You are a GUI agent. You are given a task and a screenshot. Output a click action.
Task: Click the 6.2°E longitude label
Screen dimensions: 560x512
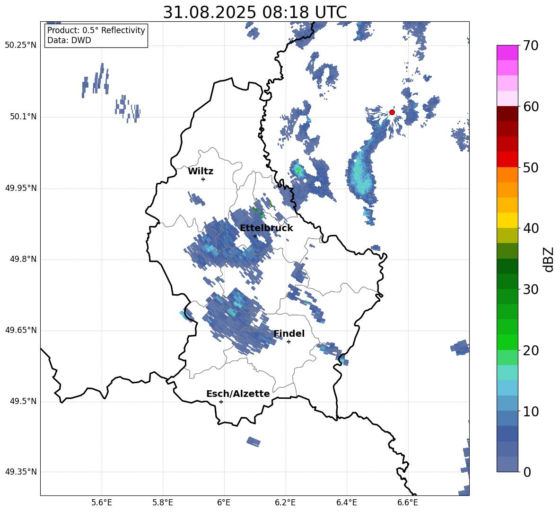pyautogui.click(x=285, y=503)
